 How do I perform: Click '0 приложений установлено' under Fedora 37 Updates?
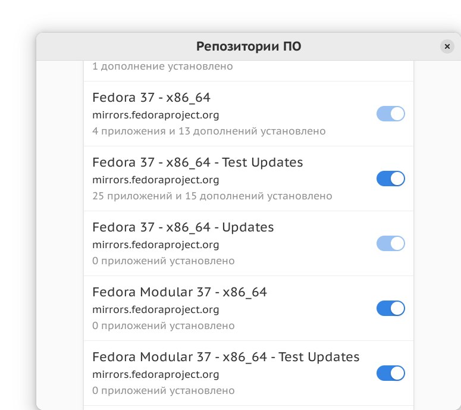[x=164, y=261]
